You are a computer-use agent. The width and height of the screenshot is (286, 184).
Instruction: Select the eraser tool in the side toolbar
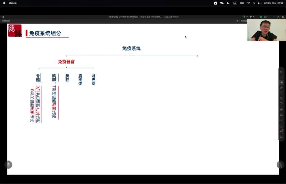281,87
